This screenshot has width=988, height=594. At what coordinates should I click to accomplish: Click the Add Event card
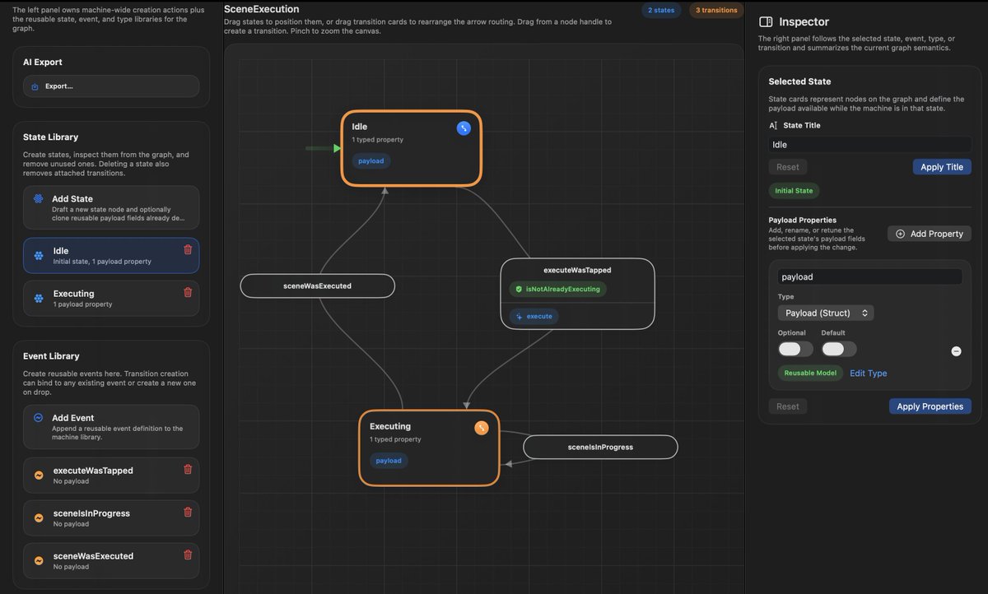point(111,427)
